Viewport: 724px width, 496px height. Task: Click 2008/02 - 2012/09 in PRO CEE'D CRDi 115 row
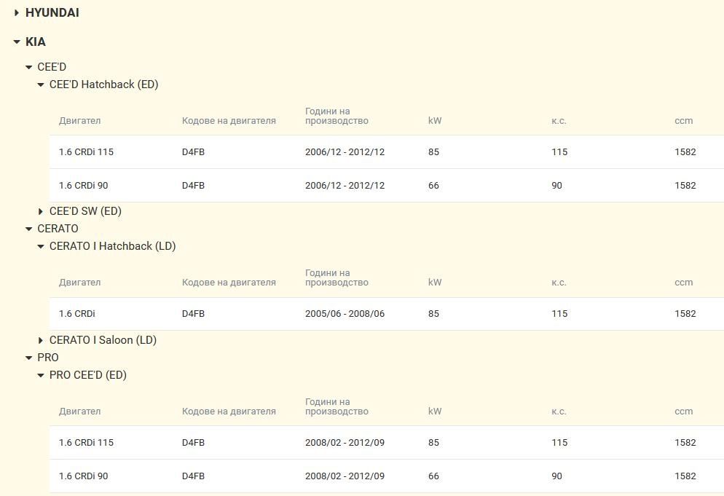pos(345,442)
